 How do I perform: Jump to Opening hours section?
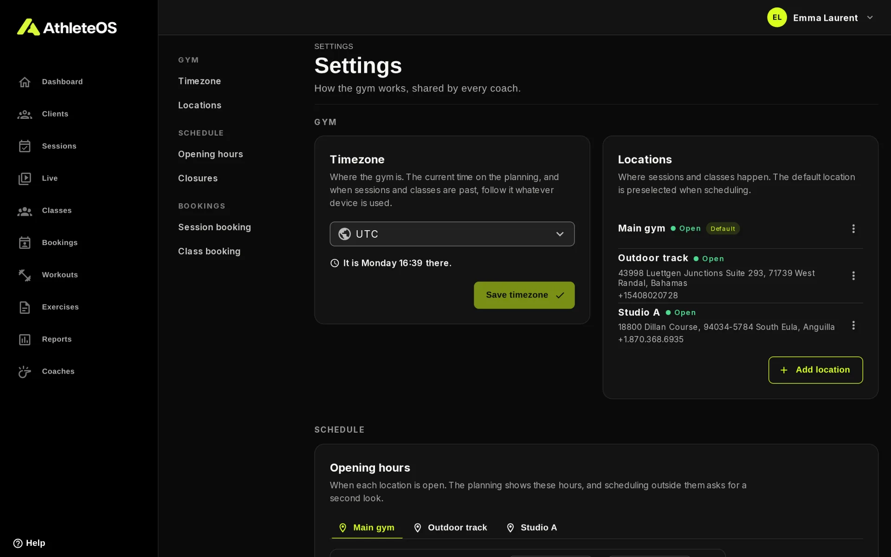pyautogui.click(x=210, y=154)
